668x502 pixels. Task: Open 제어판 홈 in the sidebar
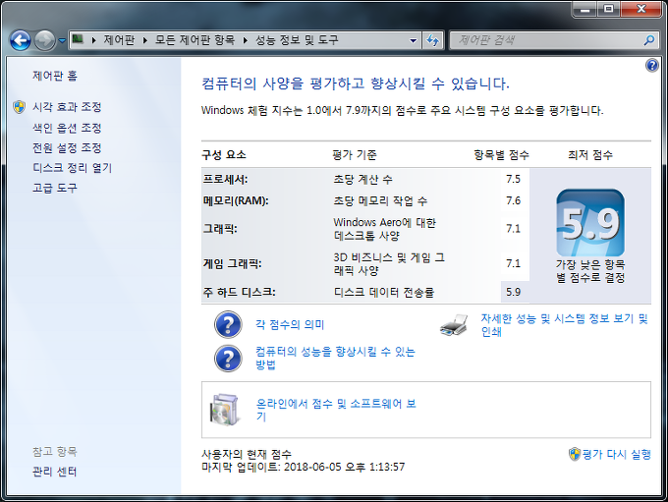point(55,76)
